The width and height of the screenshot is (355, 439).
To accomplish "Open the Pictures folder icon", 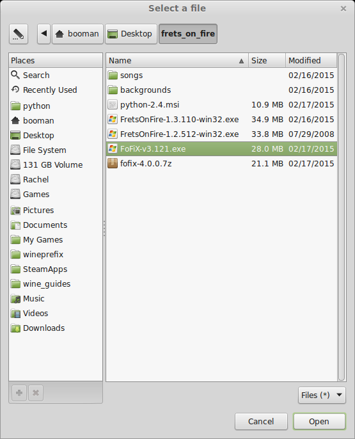I will click(15, 211).
